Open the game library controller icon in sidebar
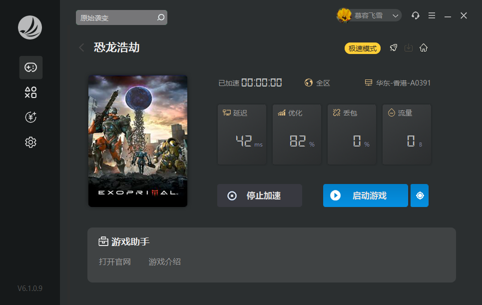Viewport: 482px width, 305px height. click(x=31, y=67)
